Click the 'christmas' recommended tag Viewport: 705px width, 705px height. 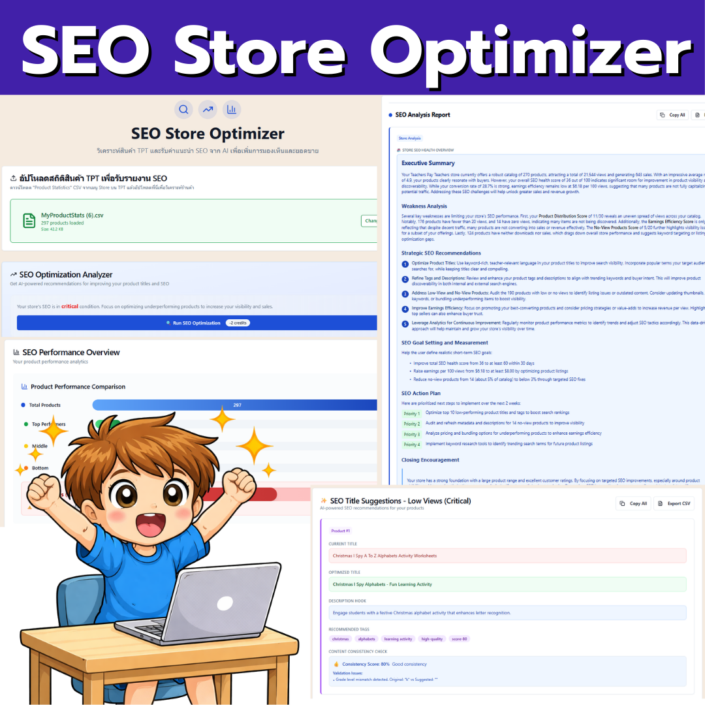pyautogui.click(x=340, y=639)
